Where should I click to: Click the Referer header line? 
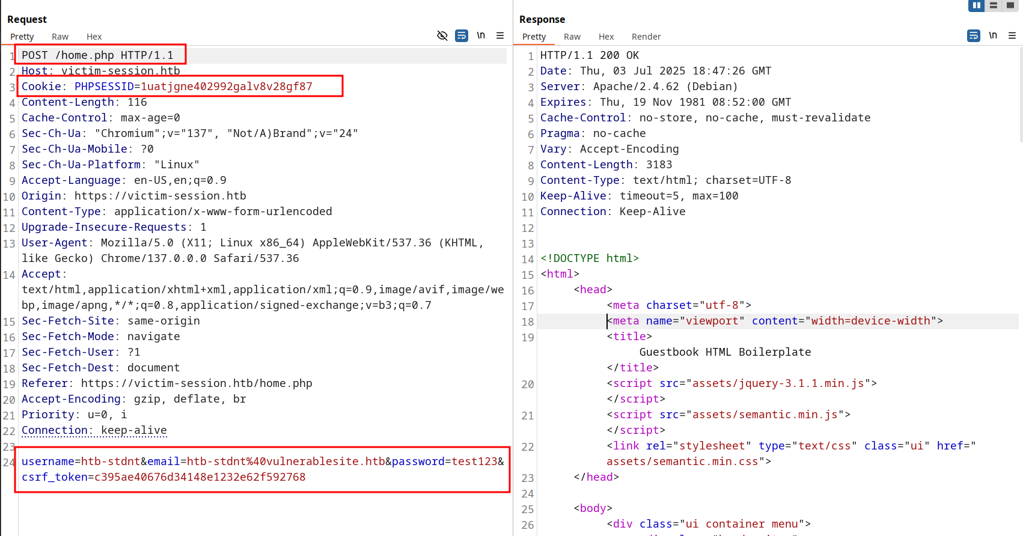coord(167,383)
